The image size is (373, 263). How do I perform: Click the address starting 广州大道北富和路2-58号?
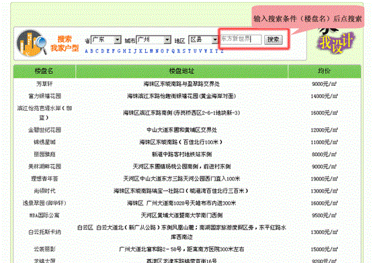click(181, 249)
